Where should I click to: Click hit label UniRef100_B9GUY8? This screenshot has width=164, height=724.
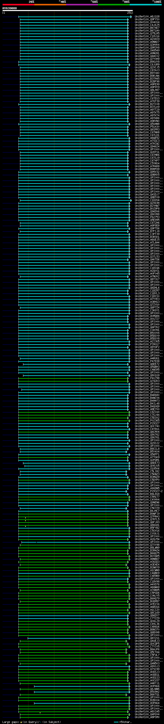(x=147, y=62)
